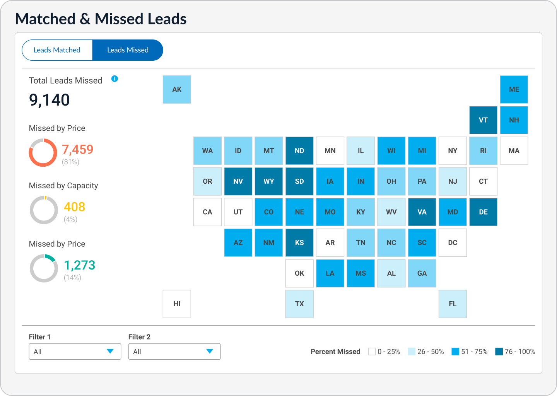This screenshot has height=396, width=557.
Task: Toggle the 0 - 25% legend box
Action: coord(372,352)
